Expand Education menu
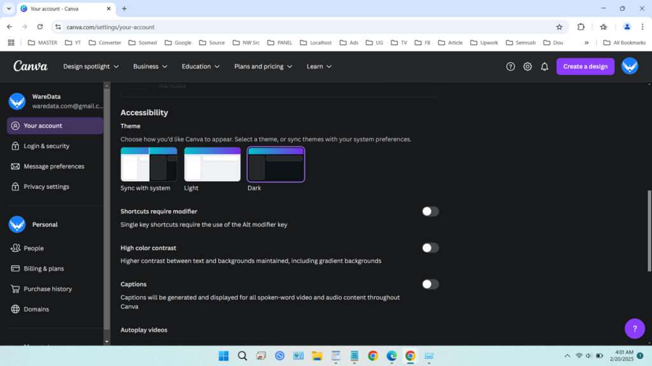 coord(201,66)
